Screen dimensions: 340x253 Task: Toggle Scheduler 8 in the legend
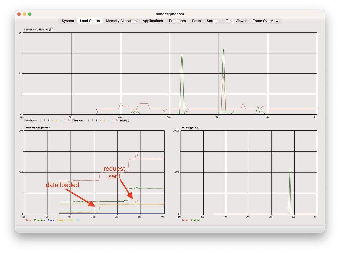point(69,120)
